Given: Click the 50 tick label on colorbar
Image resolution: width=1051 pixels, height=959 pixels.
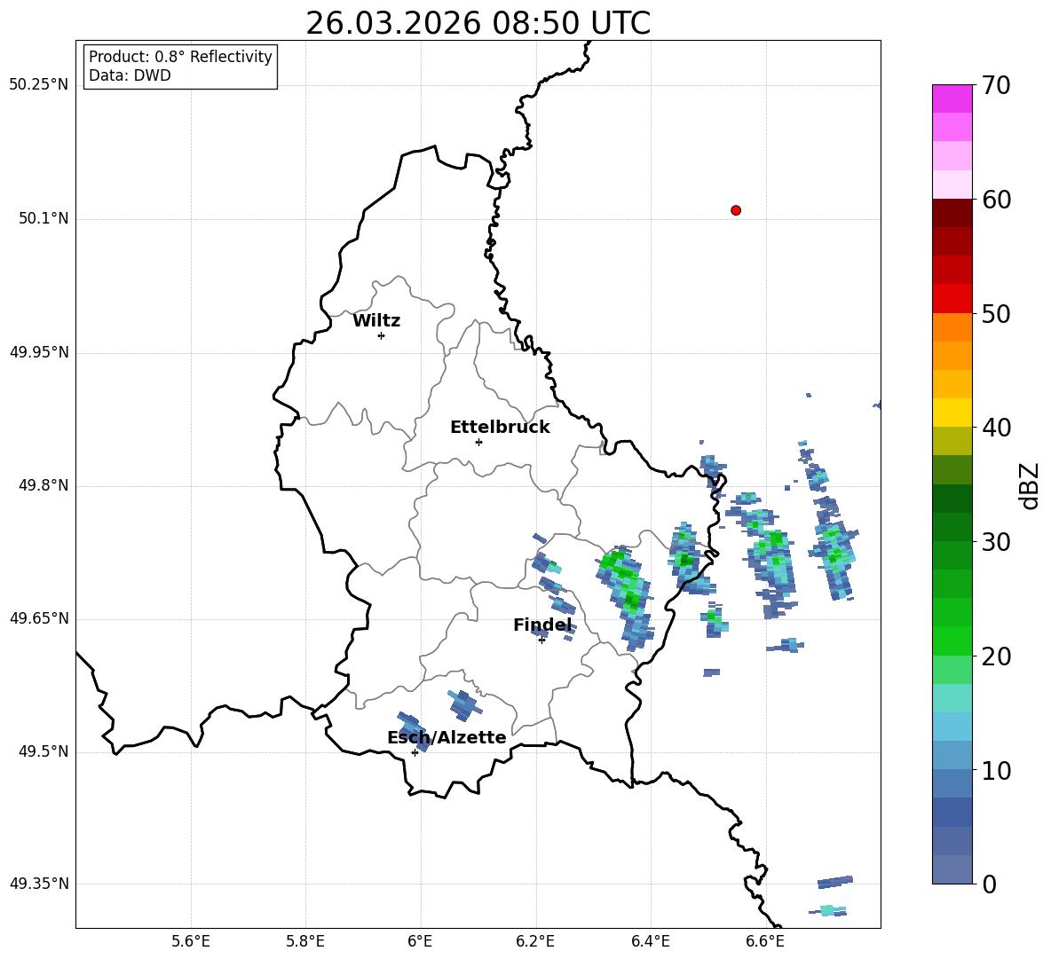Looking at the screenshot, I should (996, 313).
